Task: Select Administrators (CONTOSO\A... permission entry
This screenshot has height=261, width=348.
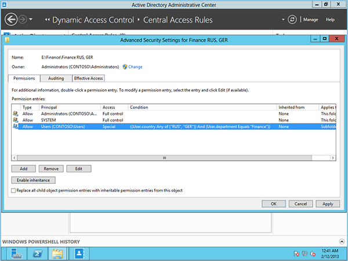Action: pyautogui.click(x=174, y=114)
